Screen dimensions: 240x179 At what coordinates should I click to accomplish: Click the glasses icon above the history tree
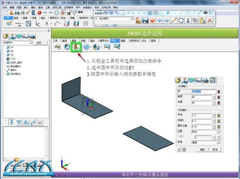tap(26, 36)
